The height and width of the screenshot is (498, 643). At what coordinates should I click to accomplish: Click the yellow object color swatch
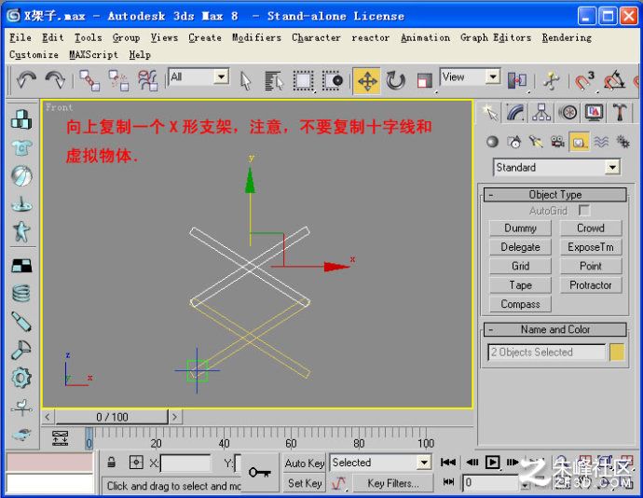(x=617, y=353)
